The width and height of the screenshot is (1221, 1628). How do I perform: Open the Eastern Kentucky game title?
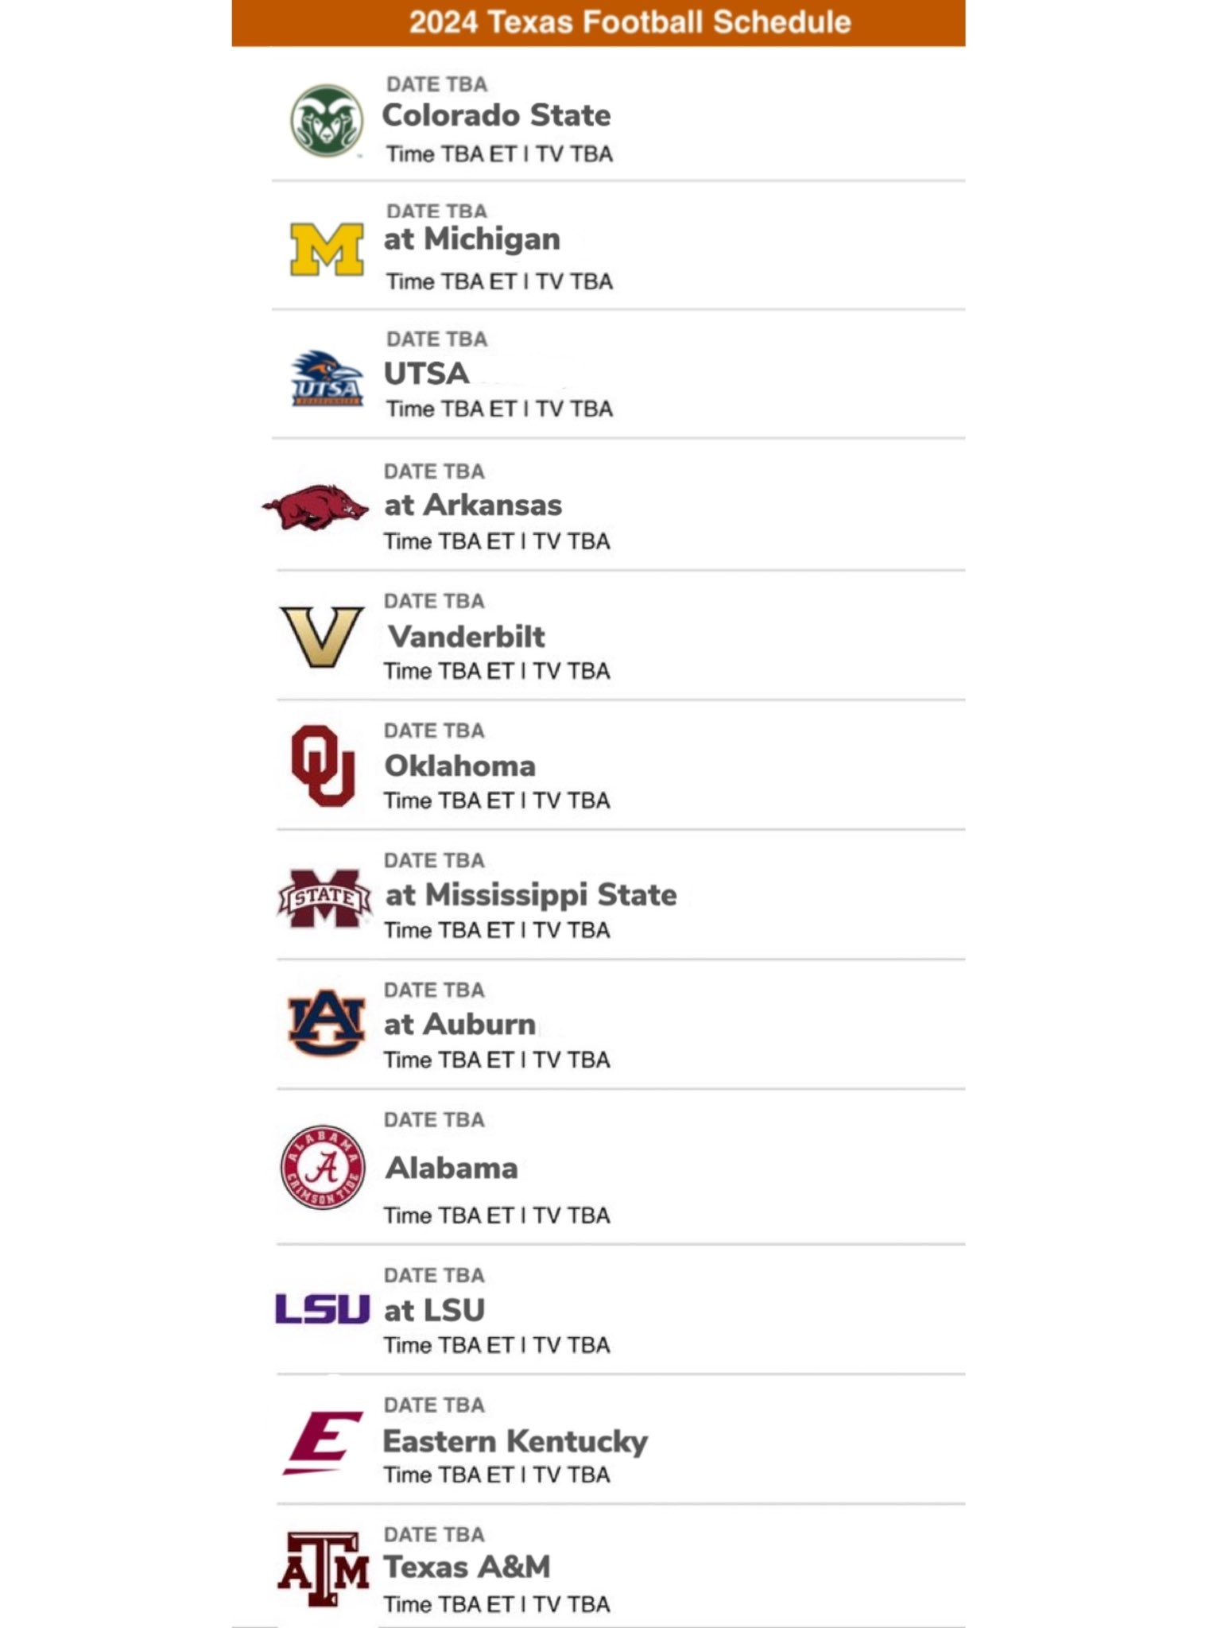point(515,1441)
